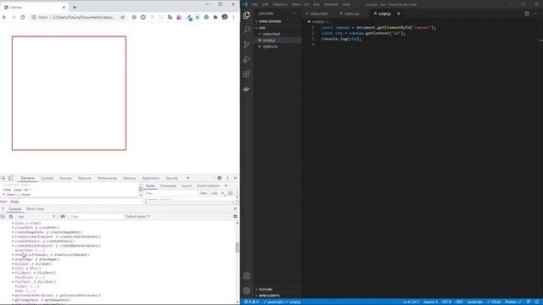The width and height of the screenshot is (543, 305).
Task: Activate the DevTools inspect element picker
Action: [3, 178]
